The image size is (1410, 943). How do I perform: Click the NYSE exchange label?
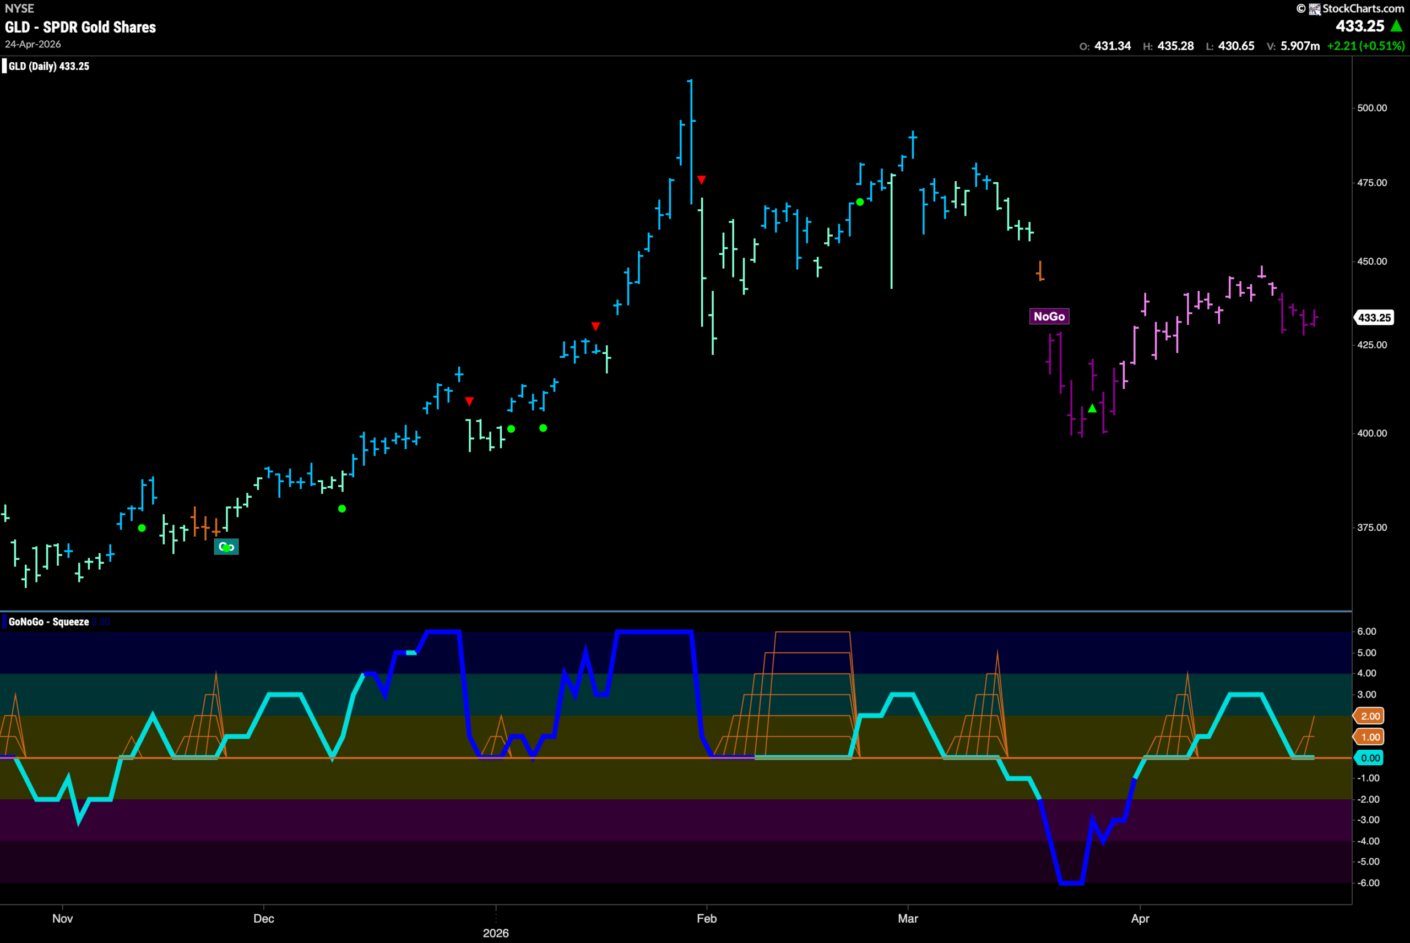[x=19, y=8]
